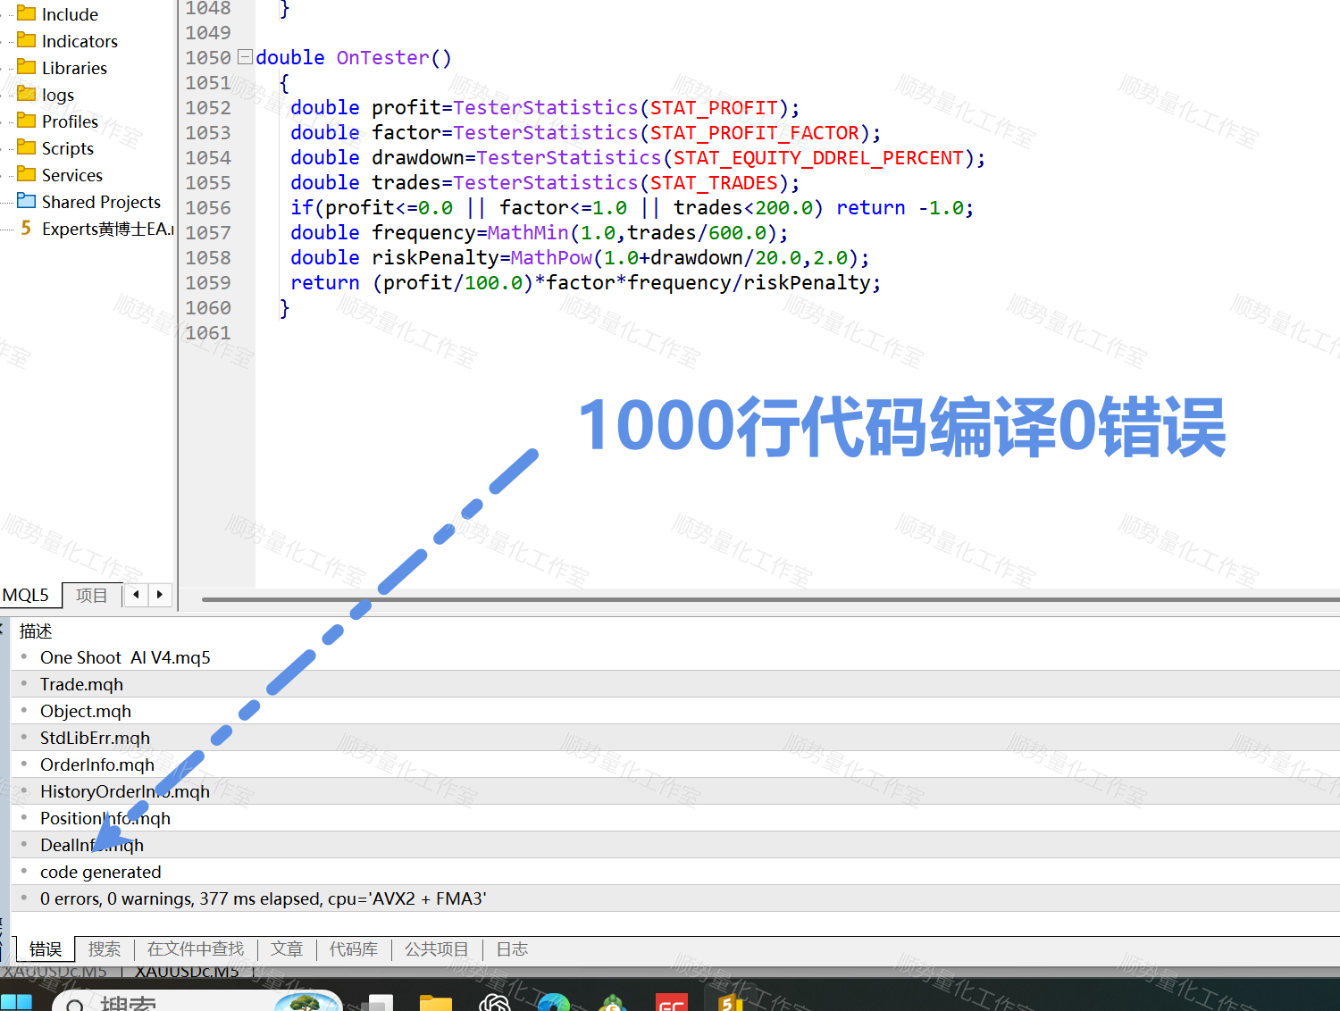1340x1011 pixels.
Task: Open the 日志 tab
Action: (x=512, y=949)
